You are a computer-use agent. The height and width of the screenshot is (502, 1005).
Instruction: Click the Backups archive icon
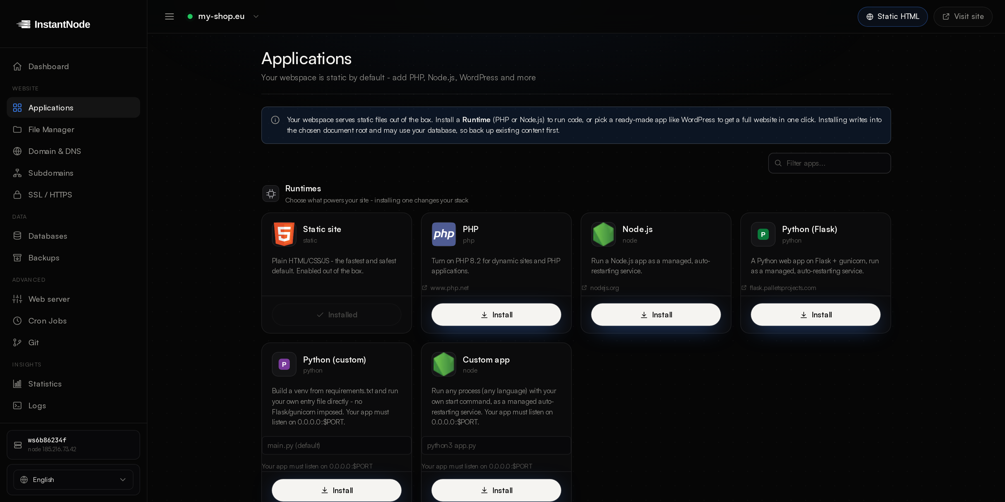click(x=17, y=258)
